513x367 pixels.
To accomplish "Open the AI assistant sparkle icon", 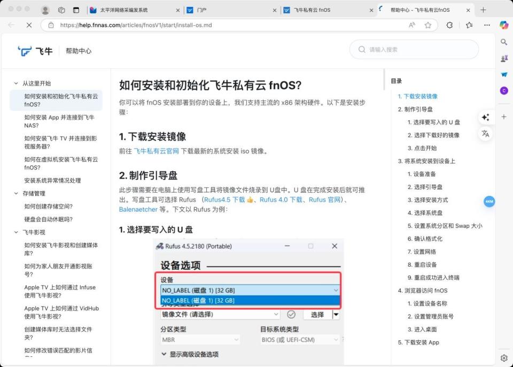I will 486,117.
